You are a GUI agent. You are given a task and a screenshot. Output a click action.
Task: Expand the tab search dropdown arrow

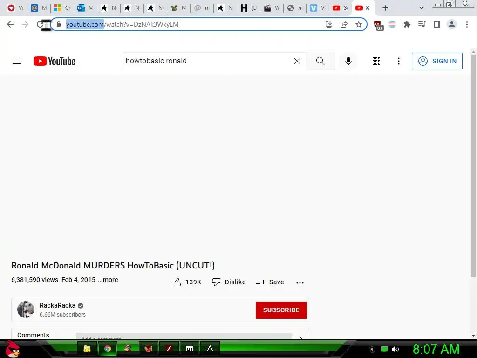[x=421, y=8]
